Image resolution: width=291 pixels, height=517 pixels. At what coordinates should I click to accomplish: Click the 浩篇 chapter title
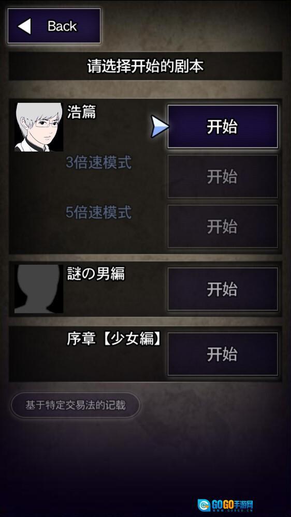pyautogui.click(x=82, y=112)
